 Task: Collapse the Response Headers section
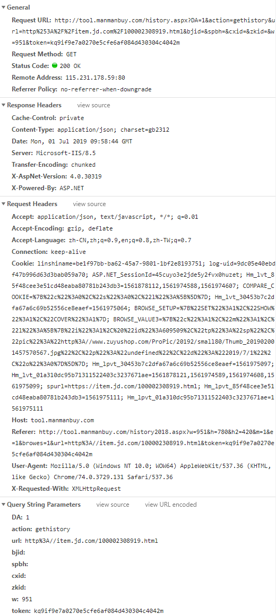pyautogui.click(x=4, y=105)
